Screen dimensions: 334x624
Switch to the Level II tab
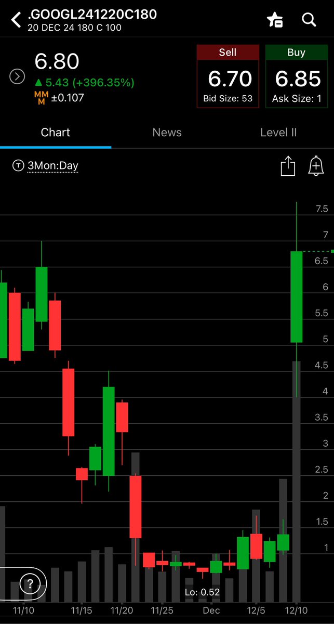coord(278,132)
